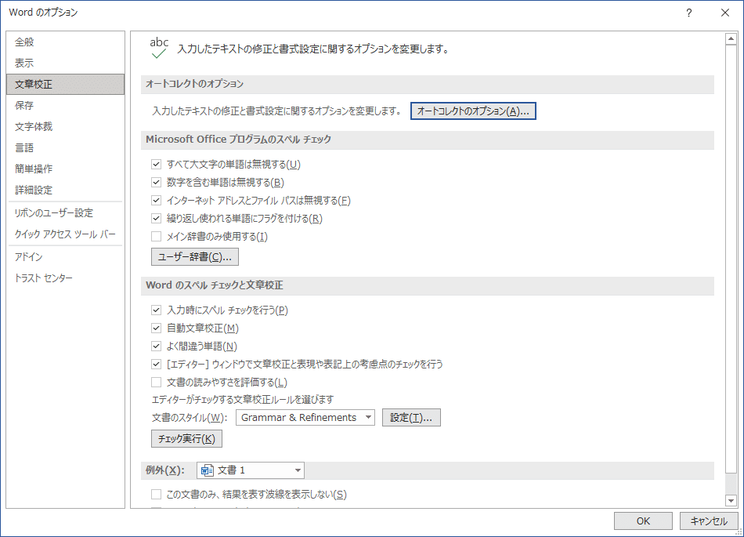Select クイック アクセス ツール バー category

(x=66, y=234)
